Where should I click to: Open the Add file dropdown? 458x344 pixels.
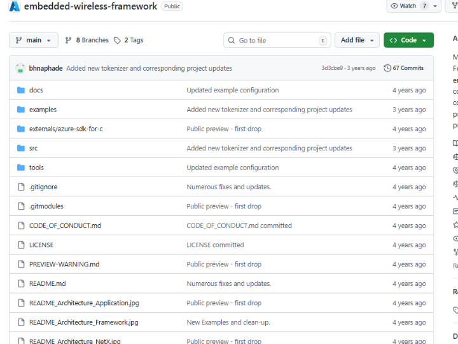pyautogui.click(x=357, y=40)
